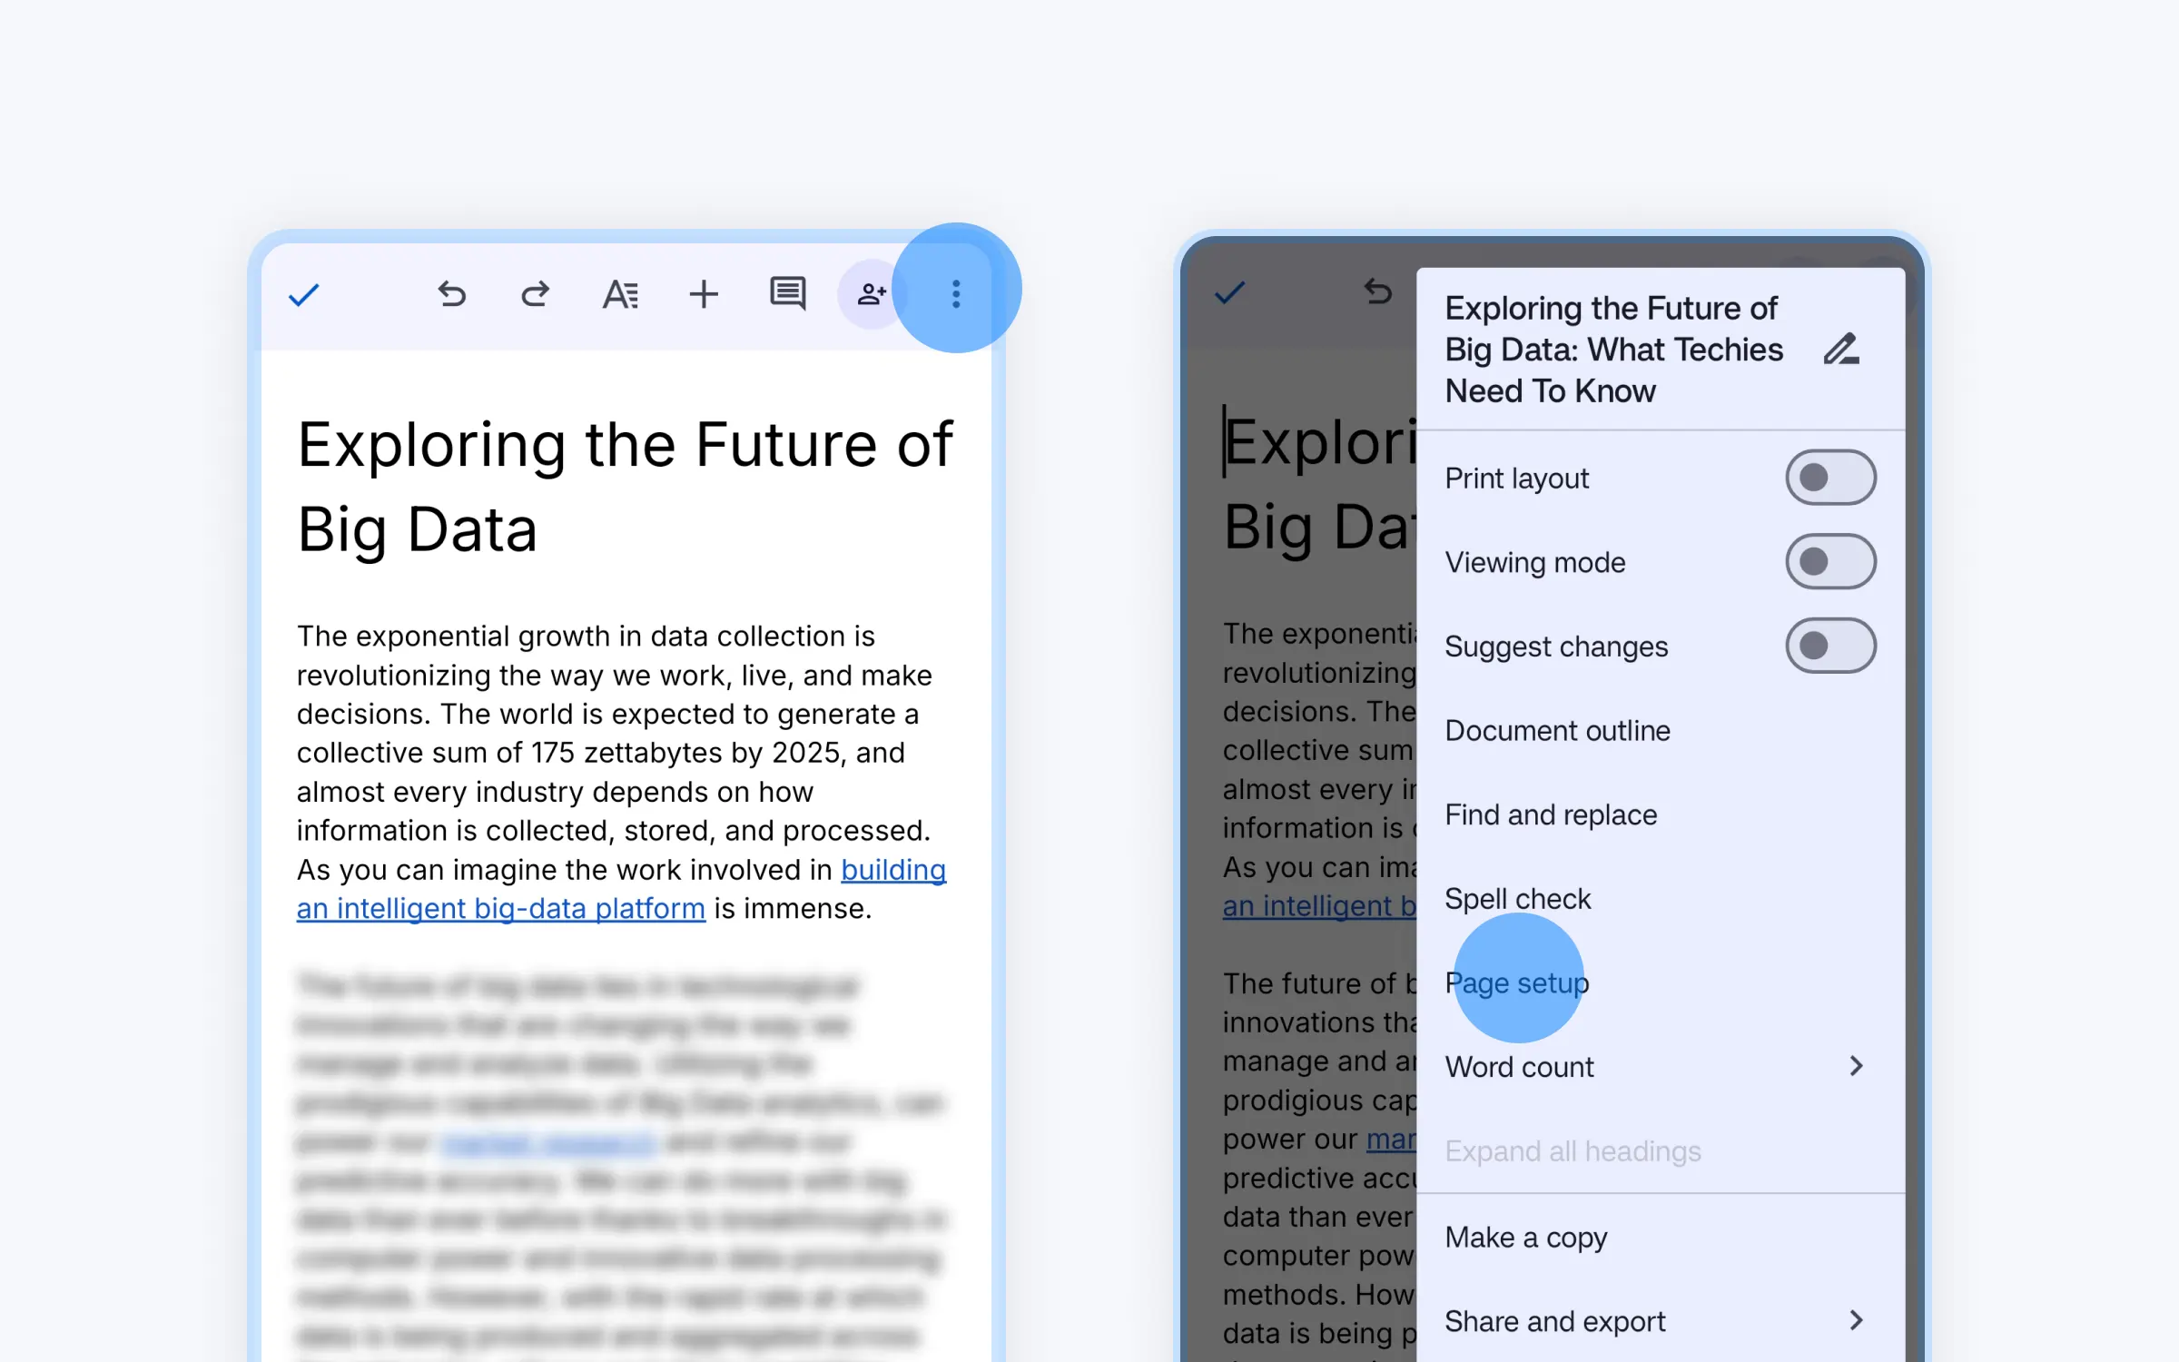Open Document outline from the menu
Screen dimensions: 2179x1362
[1661, 731]
